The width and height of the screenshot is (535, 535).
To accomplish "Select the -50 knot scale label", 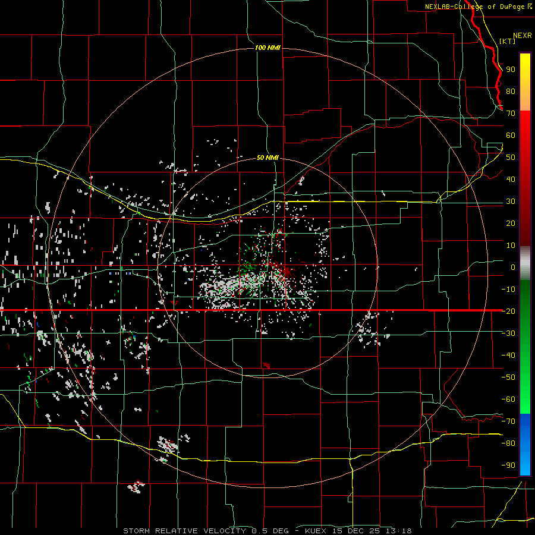I will [x=508, y=377].
